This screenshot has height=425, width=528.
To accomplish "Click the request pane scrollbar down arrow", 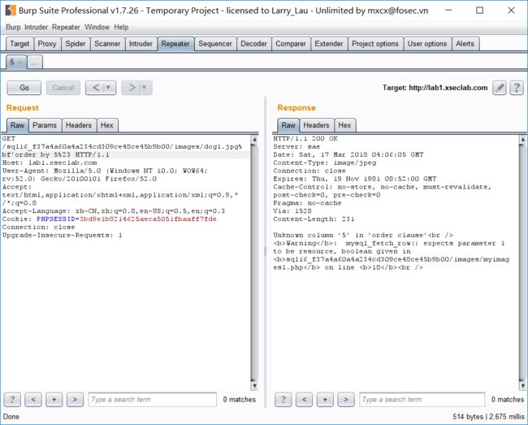I will (254, 386).
